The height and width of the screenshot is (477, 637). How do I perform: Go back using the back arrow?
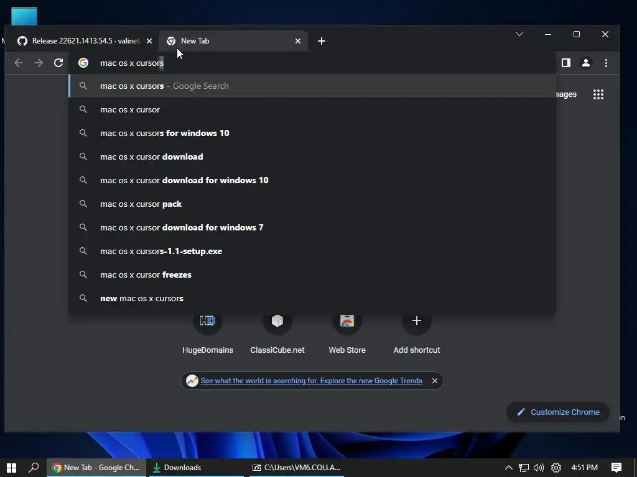(18, 63)
